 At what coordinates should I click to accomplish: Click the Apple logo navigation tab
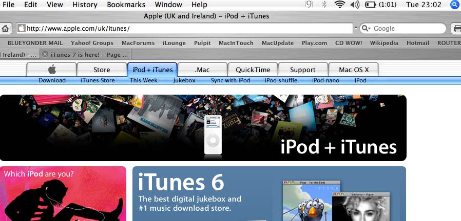(x=52, y=70)
